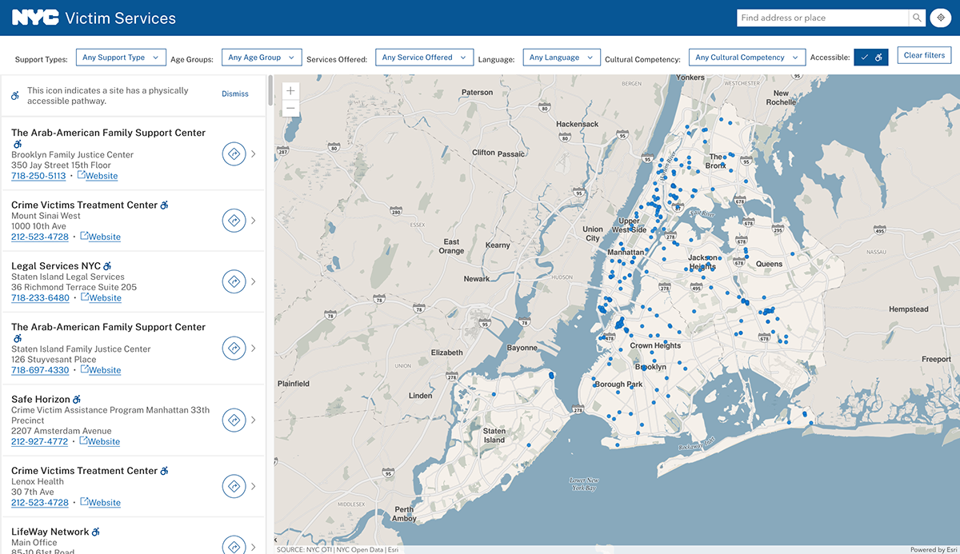Expand Safe Horizon details chevron
The image size is (960, 554).
254,420
